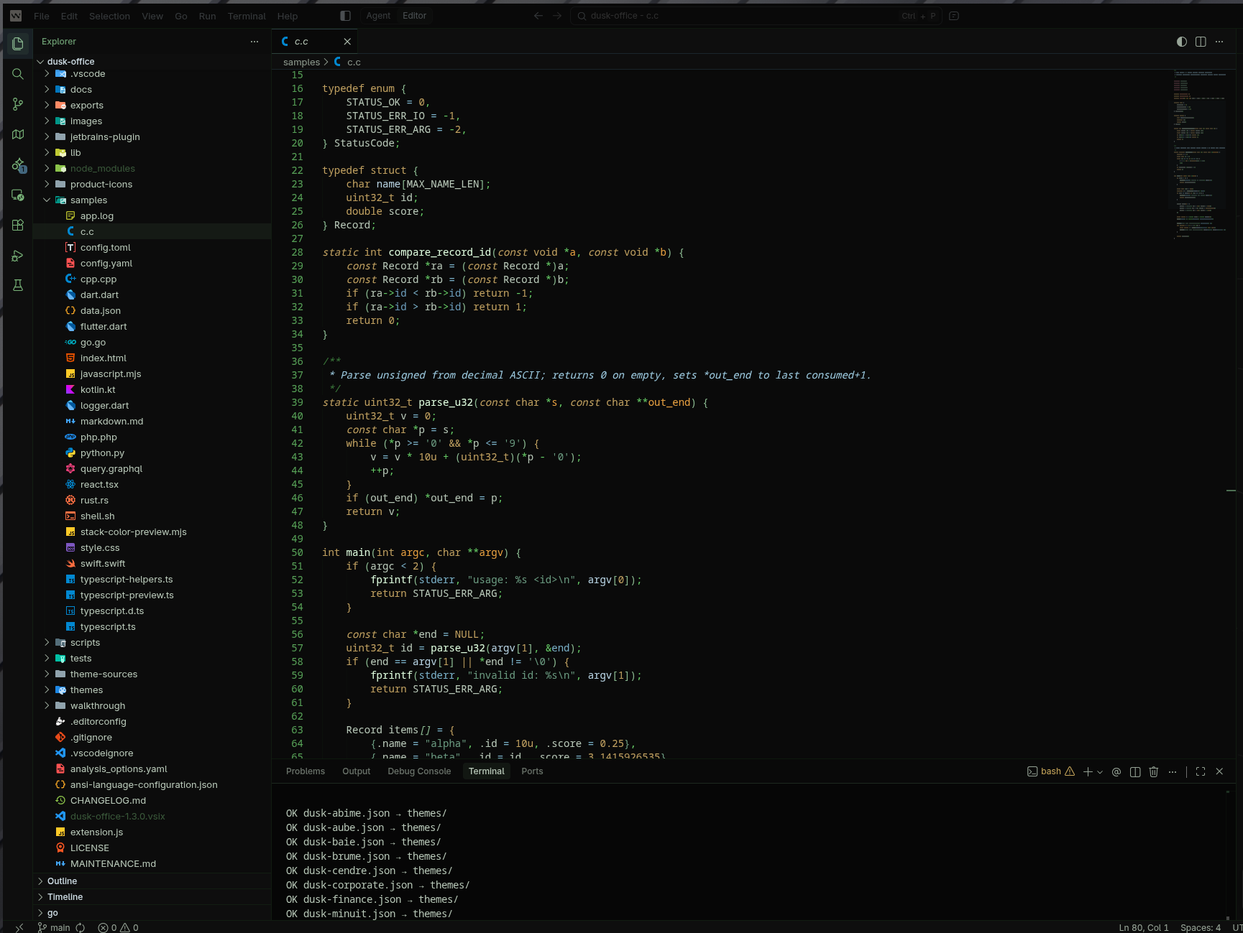1243x933 pixels.
Task: Expand the .vscode folder
Action: pos(152,74)
